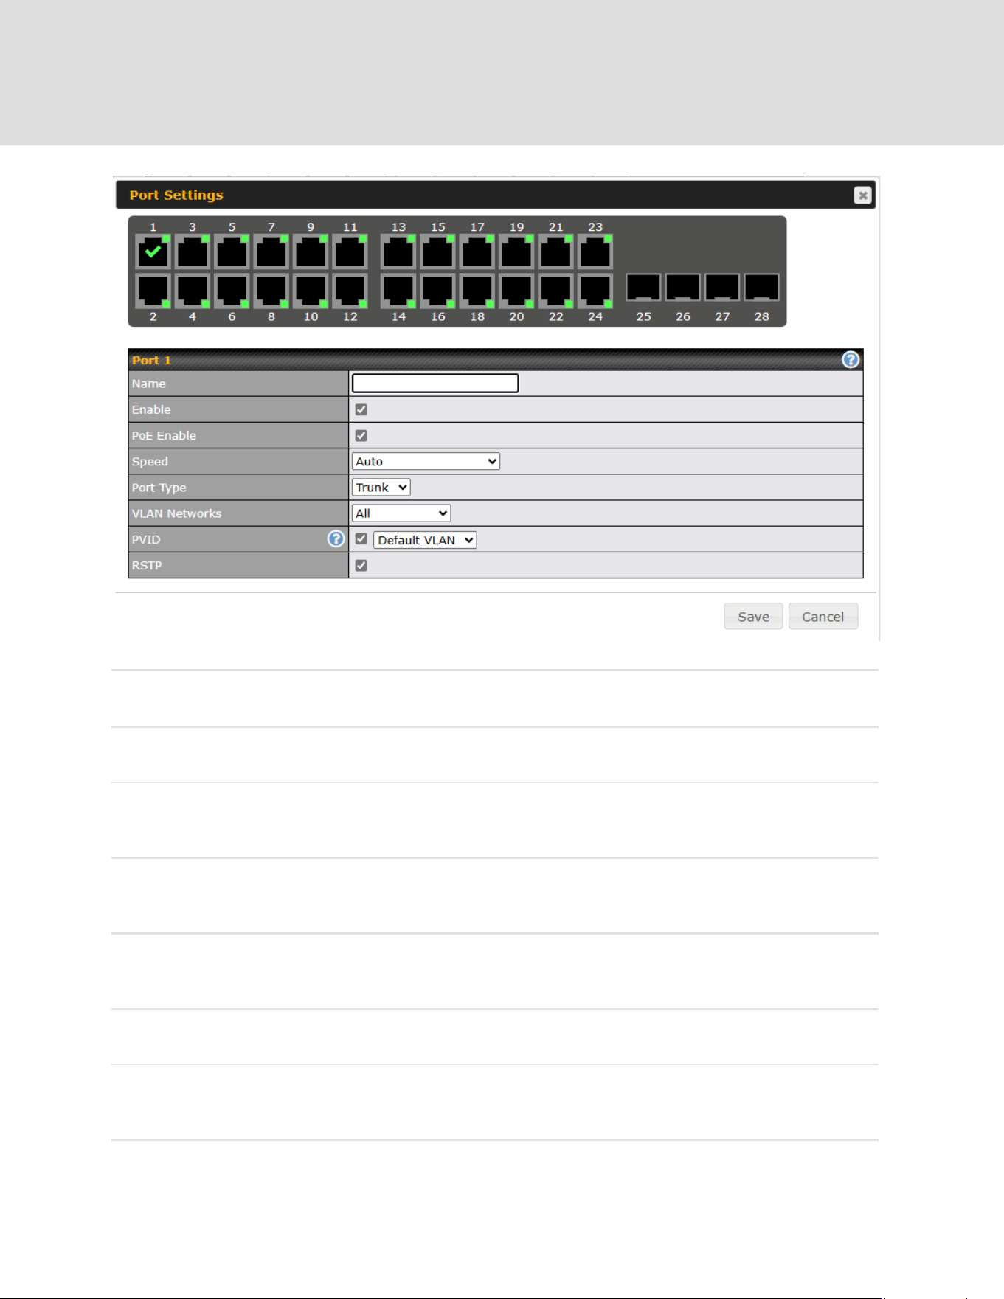Select port 7 in the port diagram
The width and height of the screenshot is (1004, 1299).
point(271,252)
